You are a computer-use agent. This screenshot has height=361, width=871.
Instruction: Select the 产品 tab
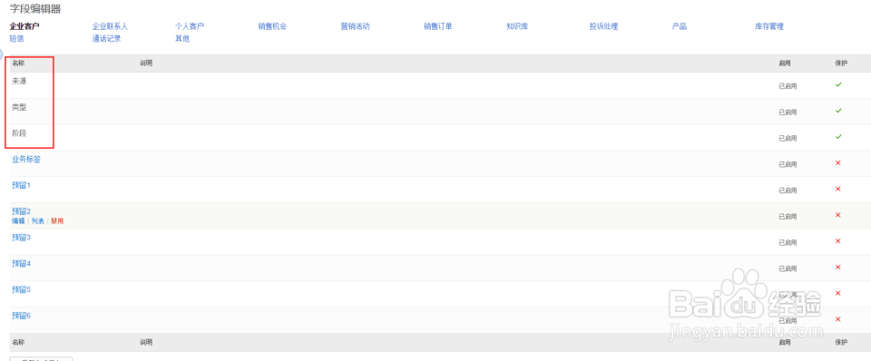(x=680, y=26)
